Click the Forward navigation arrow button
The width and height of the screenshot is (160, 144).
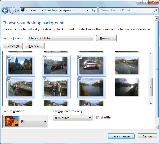(x=12, y=10)
